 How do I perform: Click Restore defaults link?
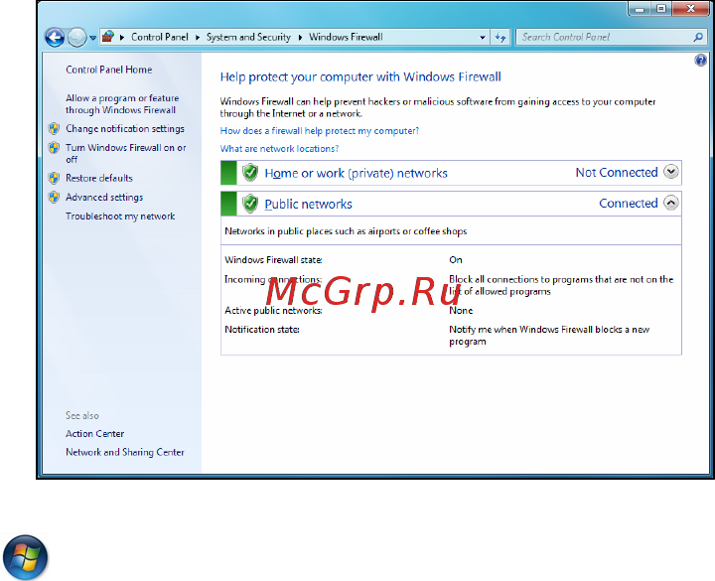pos(99,178)
